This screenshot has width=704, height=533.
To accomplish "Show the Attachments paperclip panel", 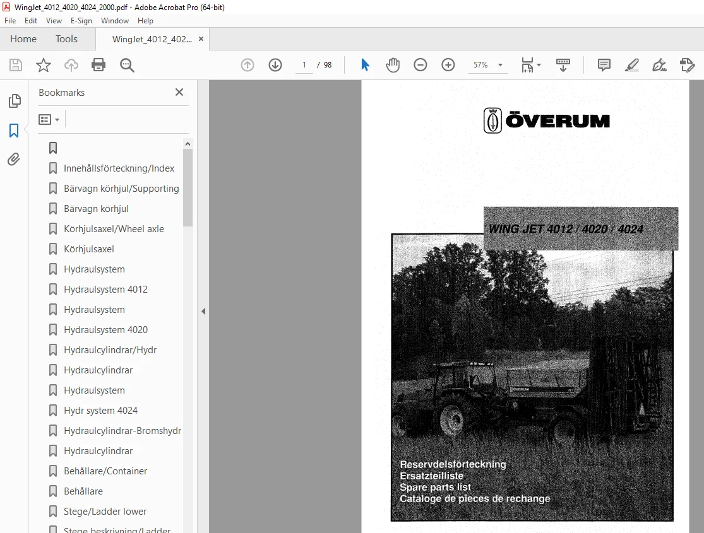I will click(14, 160).
